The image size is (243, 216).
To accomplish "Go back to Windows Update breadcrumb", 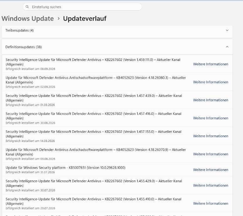I will coord(28,18).
